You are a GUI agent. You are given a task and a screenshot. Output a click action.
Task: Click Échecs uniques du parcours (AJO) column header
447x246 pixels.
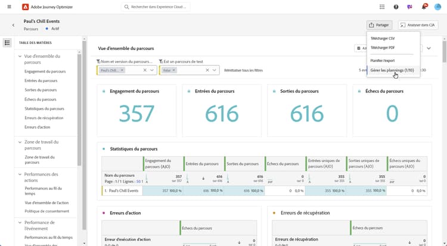click(407, 164)
